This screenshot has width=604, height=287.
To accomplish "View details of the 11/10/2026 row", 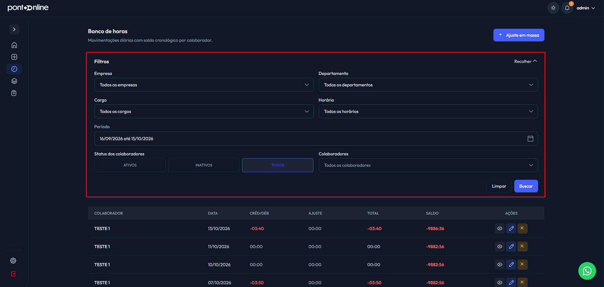I will coord(499,247).
